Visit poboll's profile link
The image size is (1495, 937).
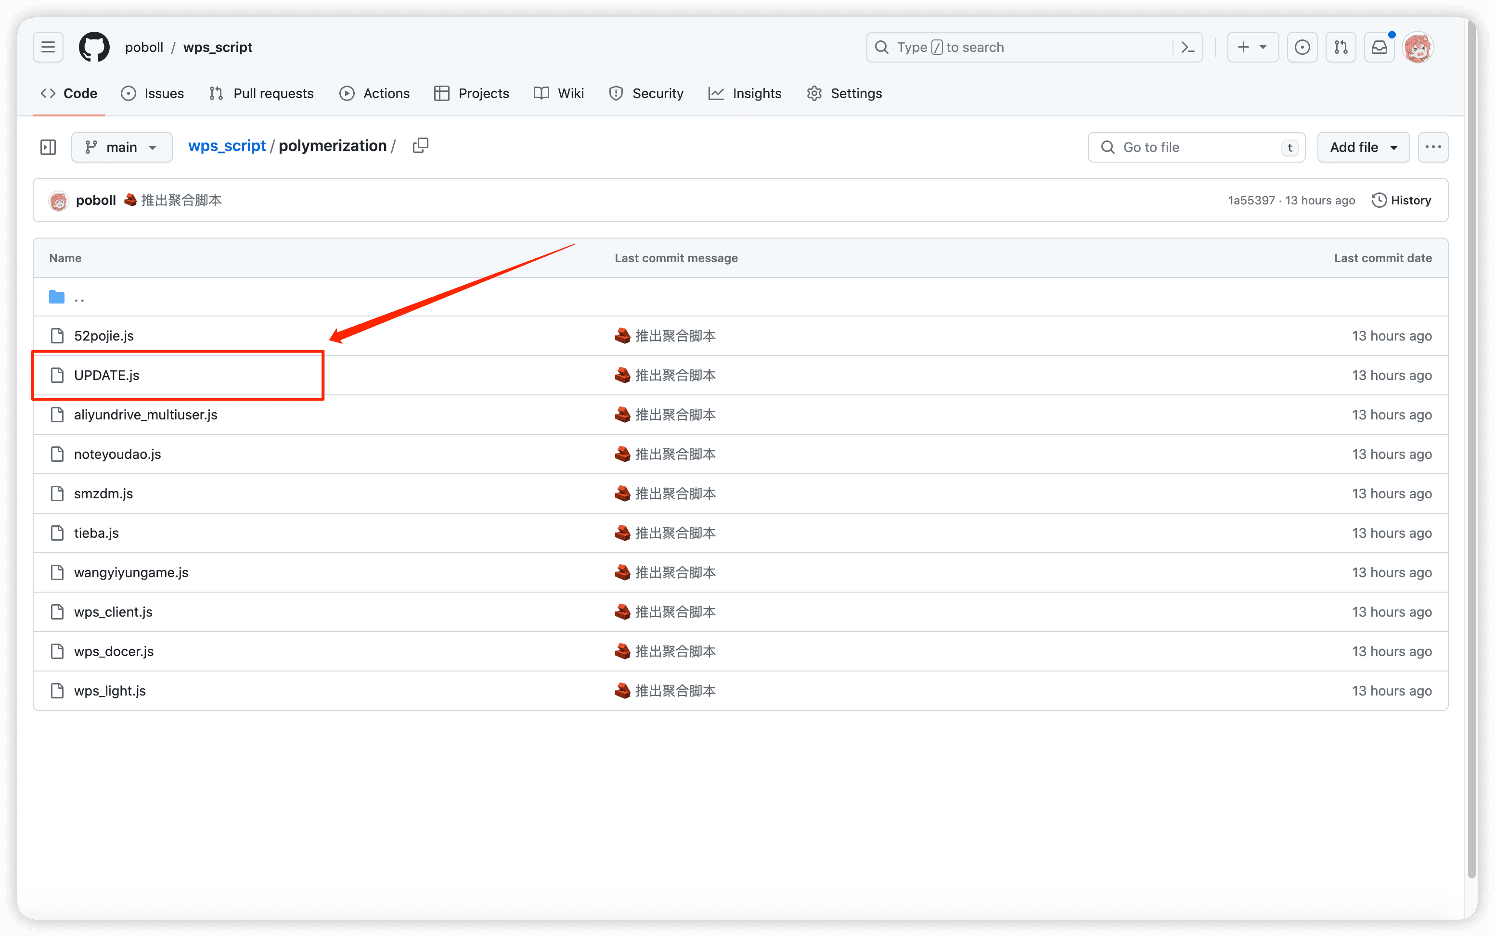[x=96, y=200]
